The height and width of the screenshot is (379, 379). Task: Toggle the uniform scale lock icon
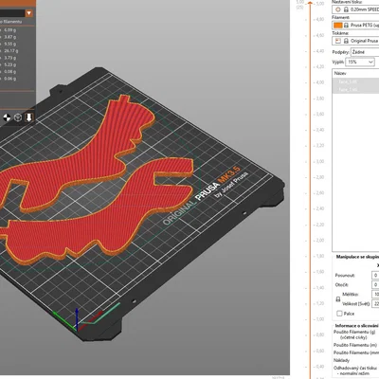(338, 299)
